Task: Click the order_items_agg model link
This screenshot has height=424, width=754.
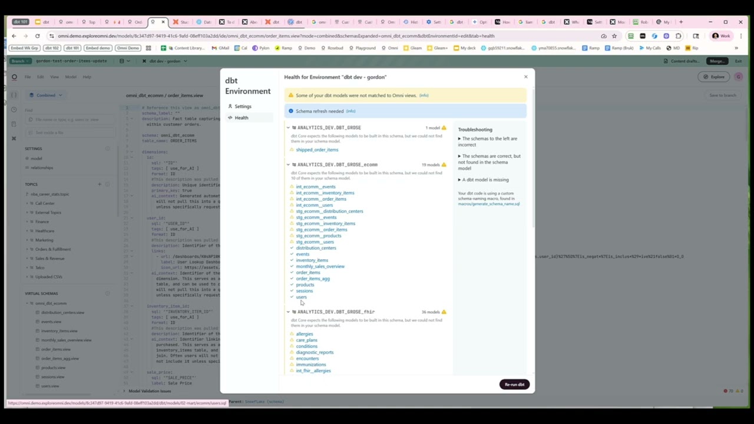Action: (x=313, y=279)
